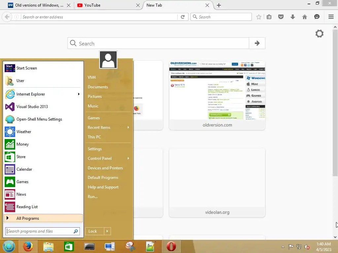Image resolution: width=338 pixels, height=253 pixels.
Task: Expand Internet Explorer submenu arrow
Action: pyautogui.click(x=79, y=94)
